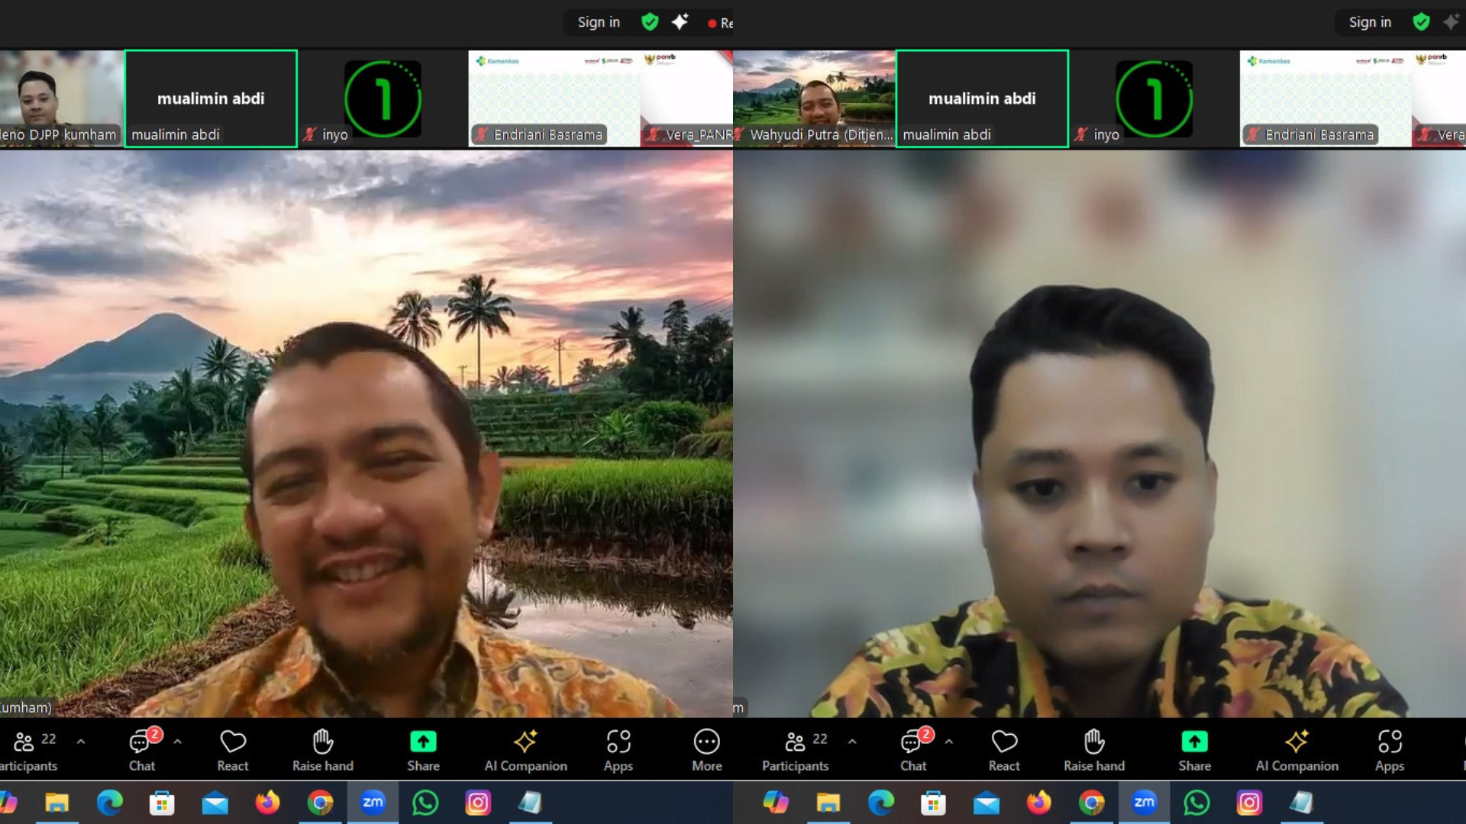Select Endriani Basrama thumbnail in left window
This screenshot has width=1466, height=824.
[554, 98]
